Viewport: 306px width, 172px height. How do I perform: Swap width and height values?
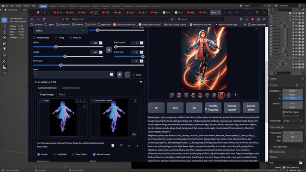click(x=109, y=50)
